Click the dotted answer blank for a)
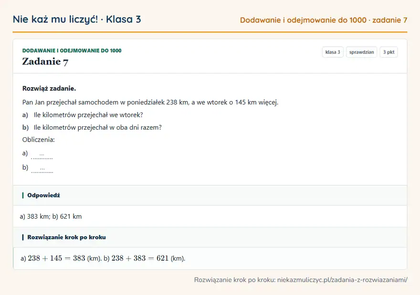Image resolution: width=420 pixels, height=295 pixels. click(42, 156)
